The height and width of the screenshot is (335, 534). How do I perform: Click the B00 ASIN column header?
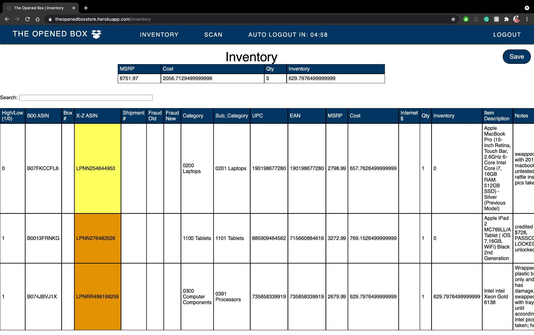click(43, 116)
